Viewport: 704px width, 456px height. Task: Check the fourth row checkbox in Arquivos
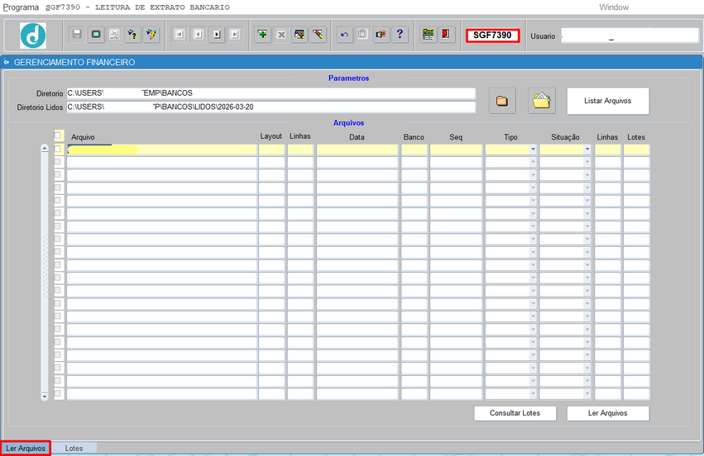click(x=57, y=188)
